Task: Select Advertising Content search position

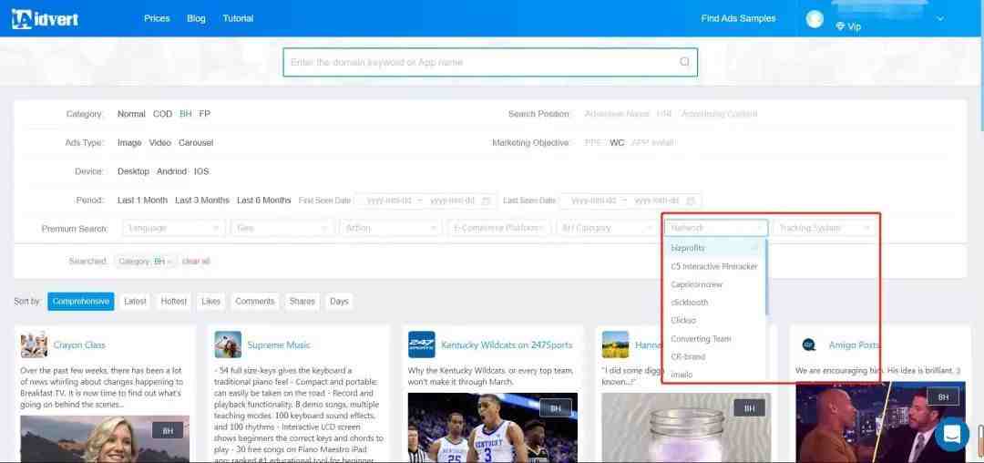Action: pos(719,114)
